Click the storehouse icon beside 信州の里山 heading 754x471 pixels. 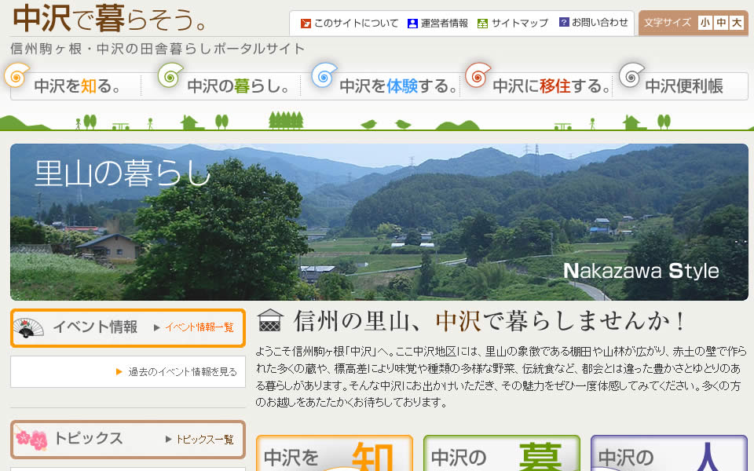[270, 320]
